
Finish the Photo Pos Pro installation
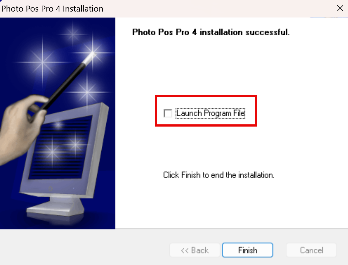click(x=248, y=250)
